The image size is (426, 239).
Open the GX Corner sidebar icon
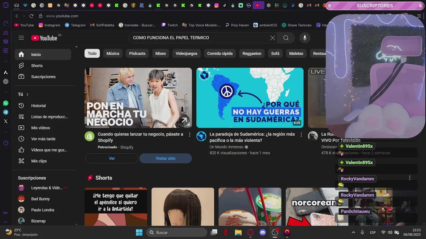pos(6,213)
